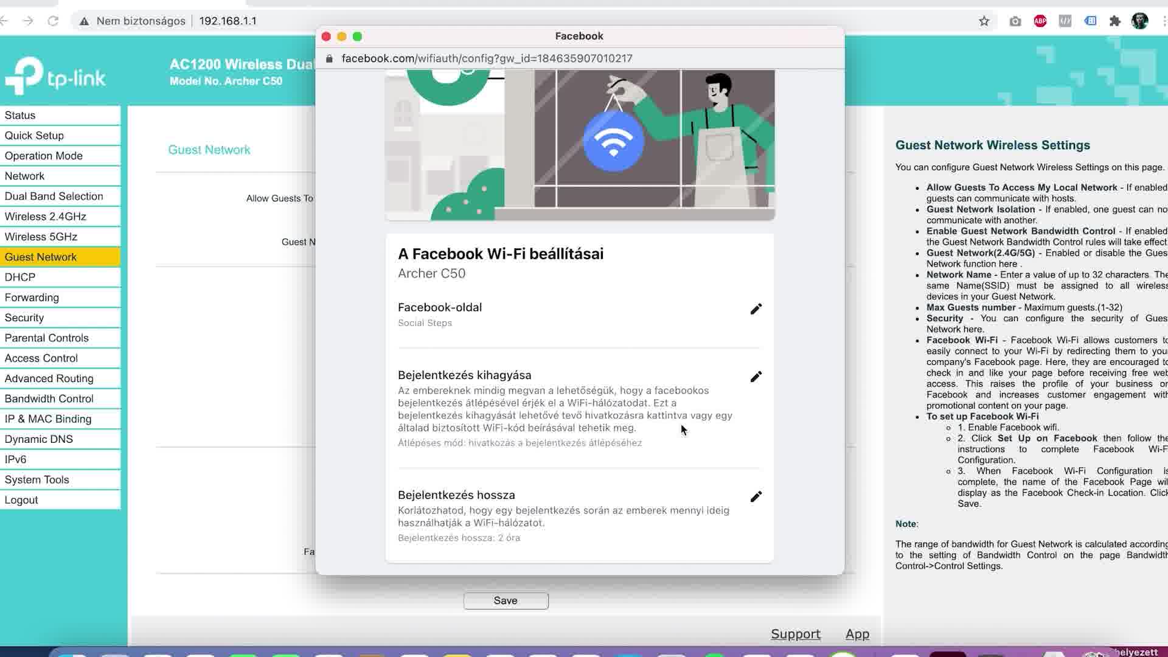Click the 'Social Steps' page name
The width and height of the screenshot is (1168, 657).
(x=425, y=323)
